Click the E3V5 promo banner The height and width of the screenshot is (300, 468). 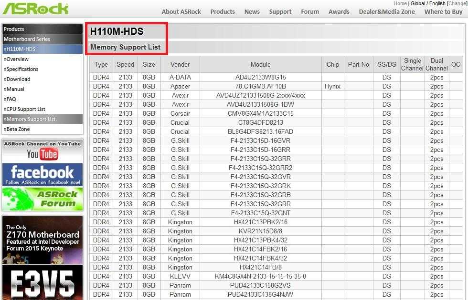tap(42, 283)
